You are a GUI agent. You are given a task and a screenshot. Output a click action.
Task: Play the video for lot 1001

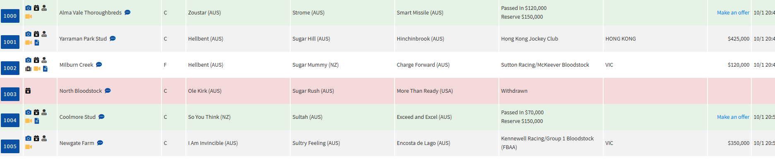click(x=29, y=43)
